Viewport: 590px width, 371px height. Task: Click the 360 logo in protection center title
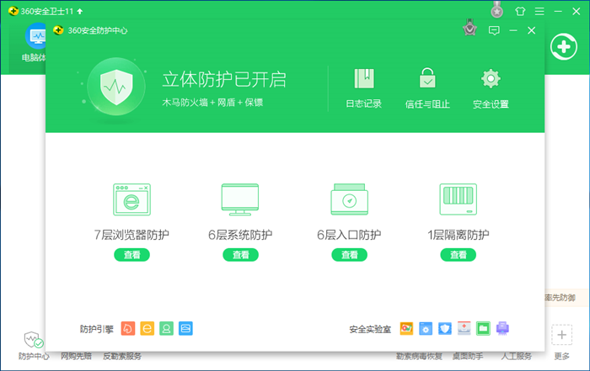pyautogui.click(x=58, y=30)
